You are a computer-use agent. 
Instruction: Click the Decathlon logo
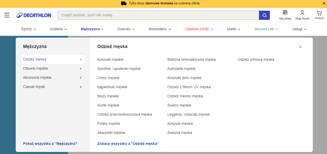point(34,15)
